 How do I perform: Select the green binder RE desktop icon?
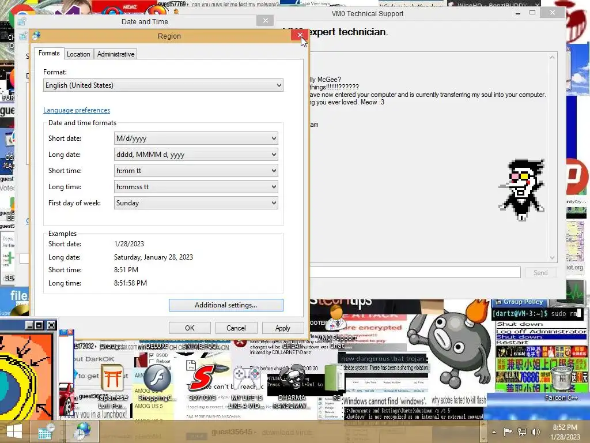click(335, 381)
